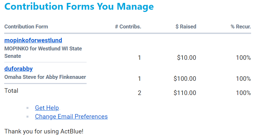Click MOPINKO for Westlund WI State Senate description
Screen dimensions: 254x137
[43, 52]
